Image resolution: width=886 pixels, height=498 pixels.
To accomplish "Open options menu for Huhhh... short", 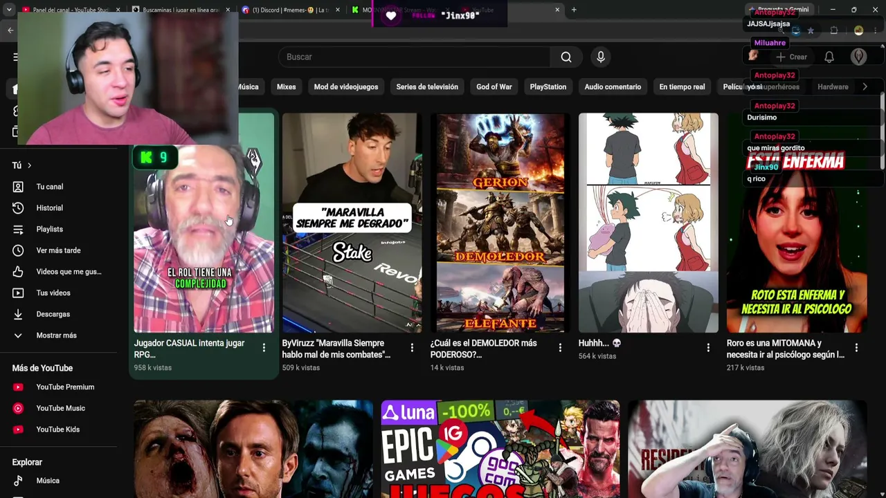I will click(x=708, y=348).
